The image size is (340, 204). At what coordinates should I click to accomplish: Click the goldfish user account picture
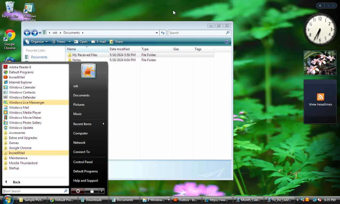(x=88, y=71)
